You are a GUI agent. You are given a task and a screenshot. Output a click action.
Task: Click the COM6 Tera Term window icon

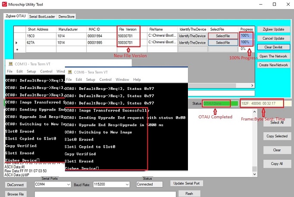69,72
